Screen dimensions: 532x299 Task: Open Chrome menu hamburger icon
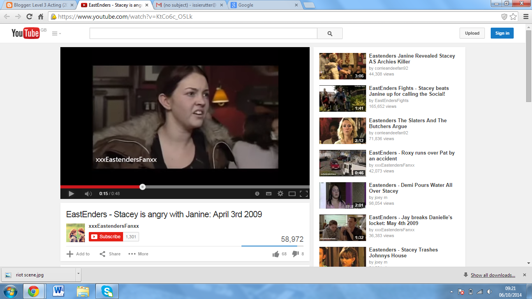(x=525, y=17)
